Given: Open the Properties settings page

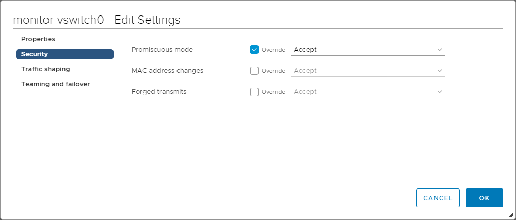Looking at the screenshot, I should 38,39.
